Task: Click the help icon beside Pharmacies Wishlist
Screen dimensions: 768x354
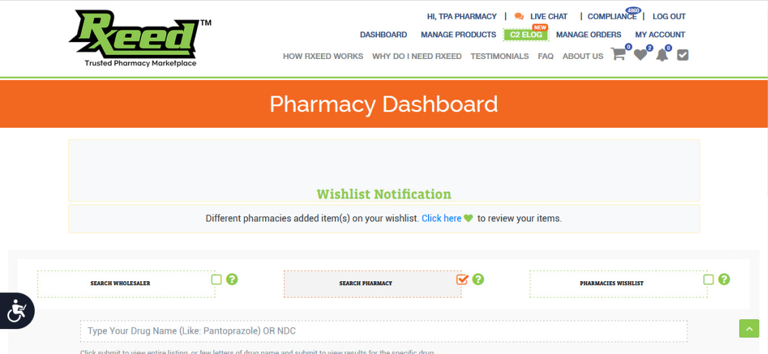Action: tap(724, 280)
